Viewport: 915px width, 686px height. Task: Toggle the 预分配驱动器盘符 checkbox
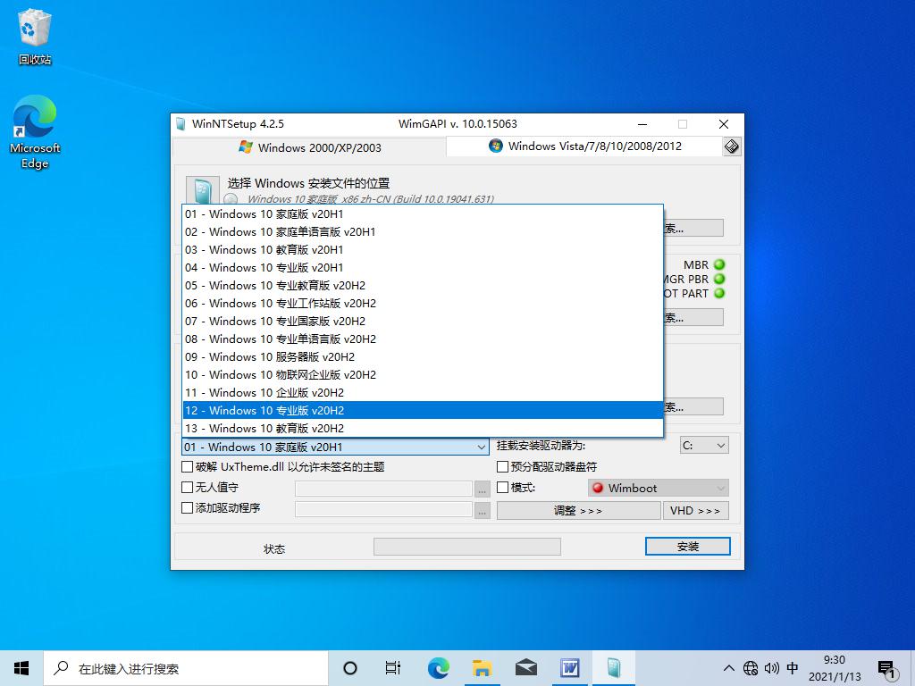tap(503, 466)
